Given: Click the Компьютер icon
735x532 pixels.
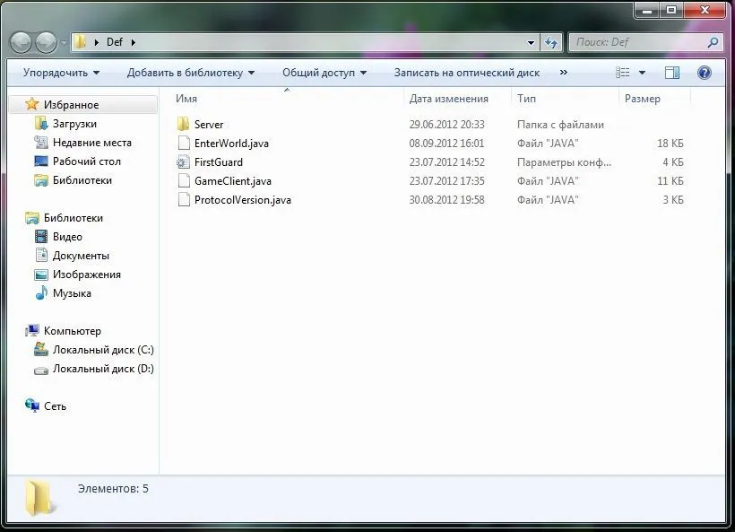Looking at the screenshot, I should click(32, 330).
